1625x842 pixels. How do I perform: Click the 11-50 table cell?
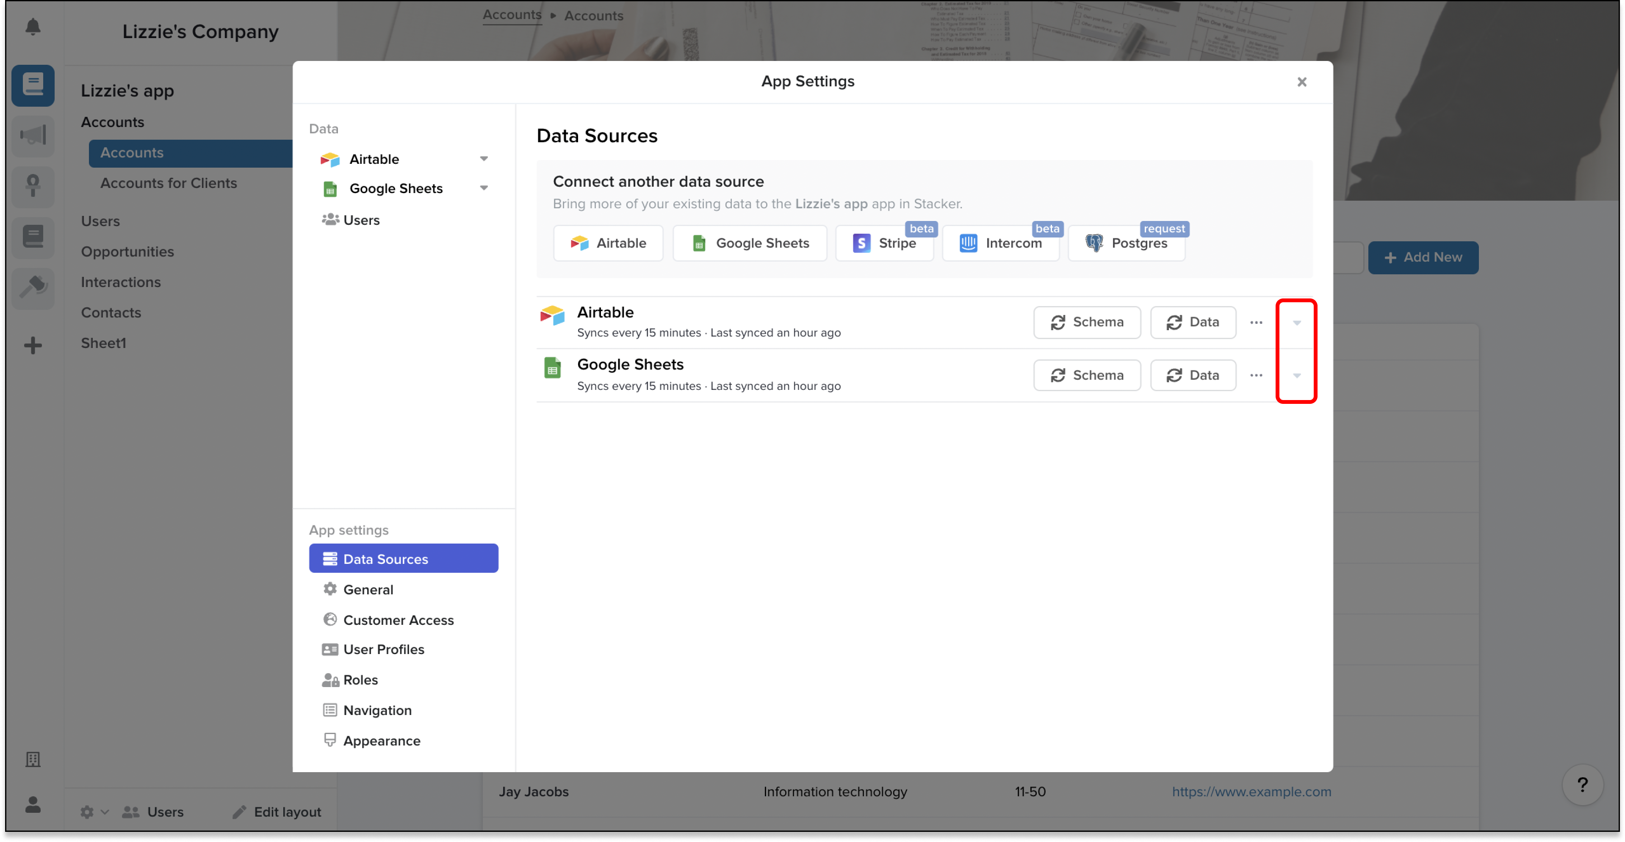[x=1030, y=792]
